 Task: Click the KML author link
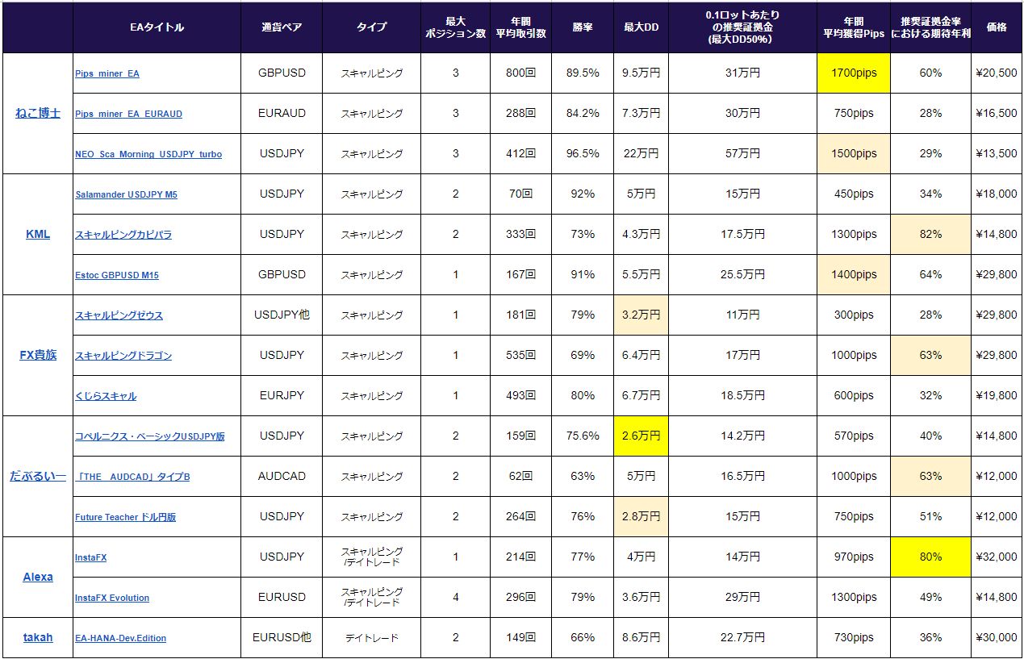pyautogui.click(x=38, y=234)
